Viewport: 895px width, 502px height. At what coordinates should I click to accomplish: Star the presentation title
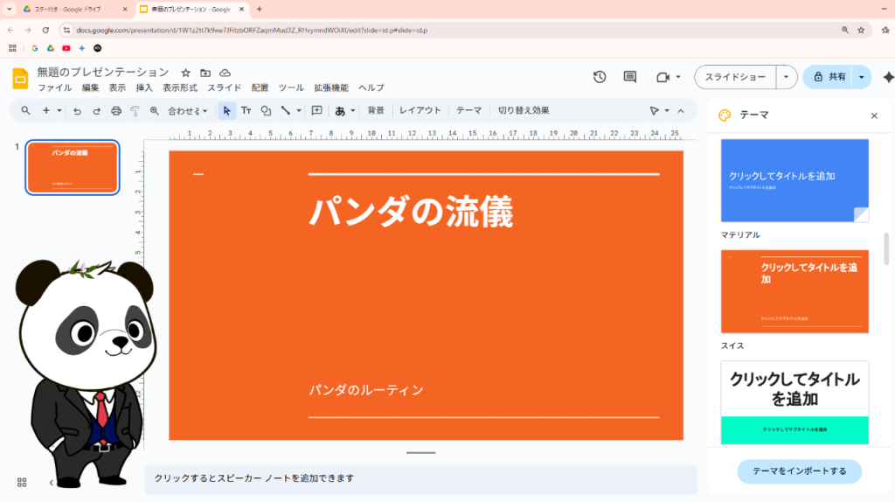click(185, 73)
